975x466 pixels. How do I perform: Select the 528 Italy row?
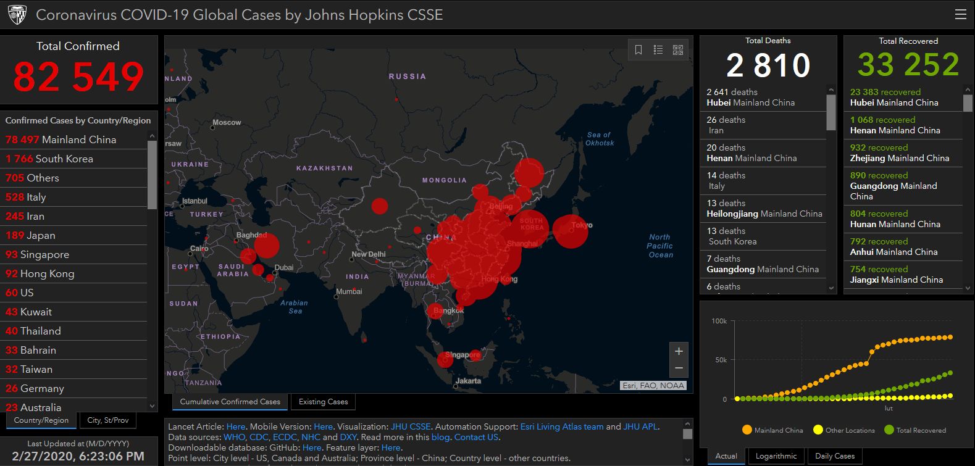[x=74, y=197]
